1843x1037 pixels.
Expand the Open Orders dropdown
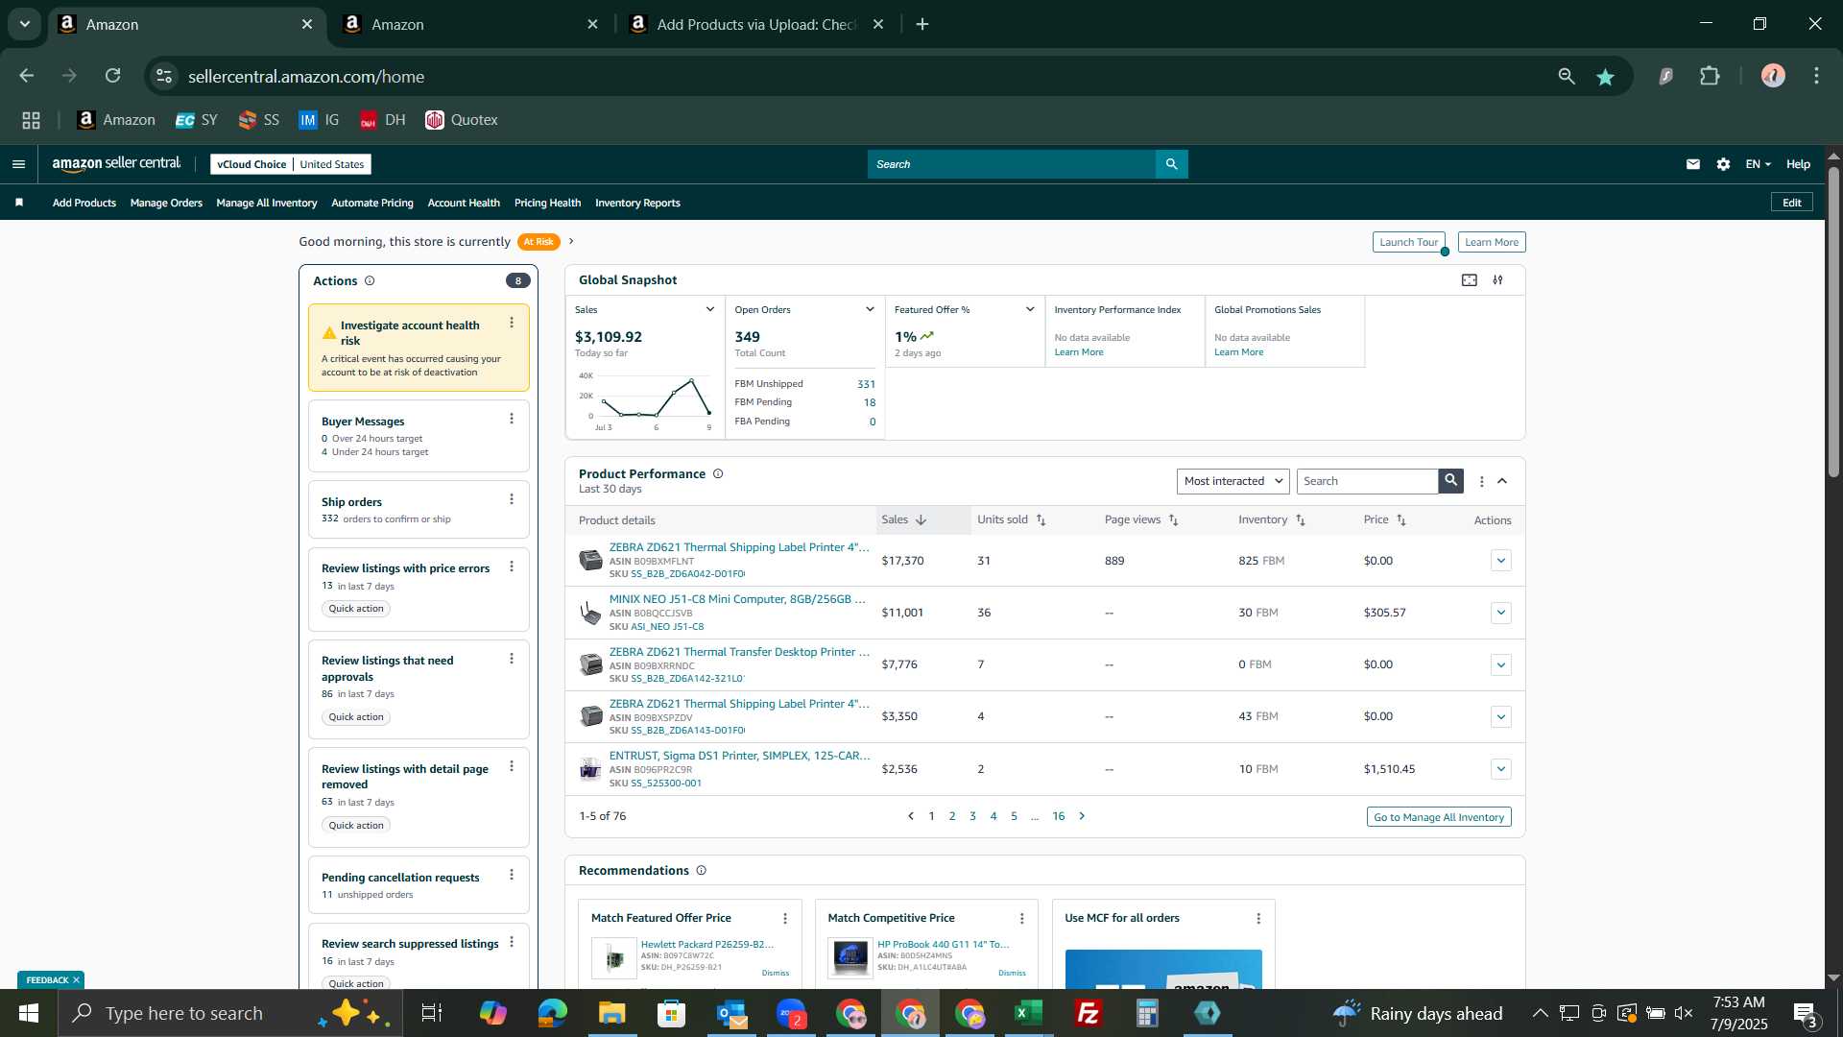click(871, 309)
